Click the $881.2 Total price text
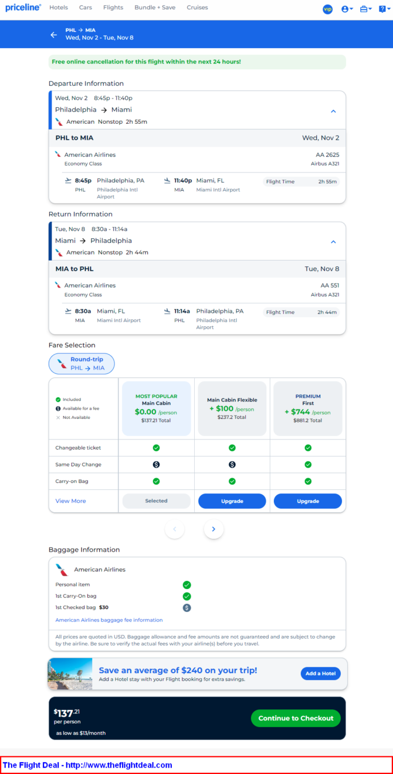393x774 pixels. (x=308, y=420)
